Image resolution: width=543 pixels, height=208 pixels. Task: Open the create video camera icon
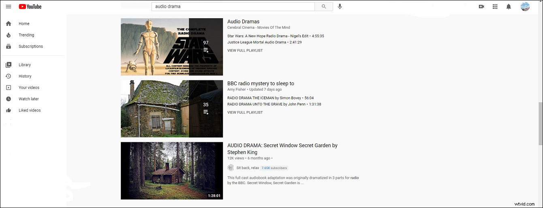(481, 6)
